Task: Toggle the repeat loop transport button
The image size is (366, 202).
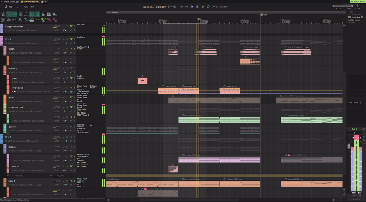Action: [208, 7]
